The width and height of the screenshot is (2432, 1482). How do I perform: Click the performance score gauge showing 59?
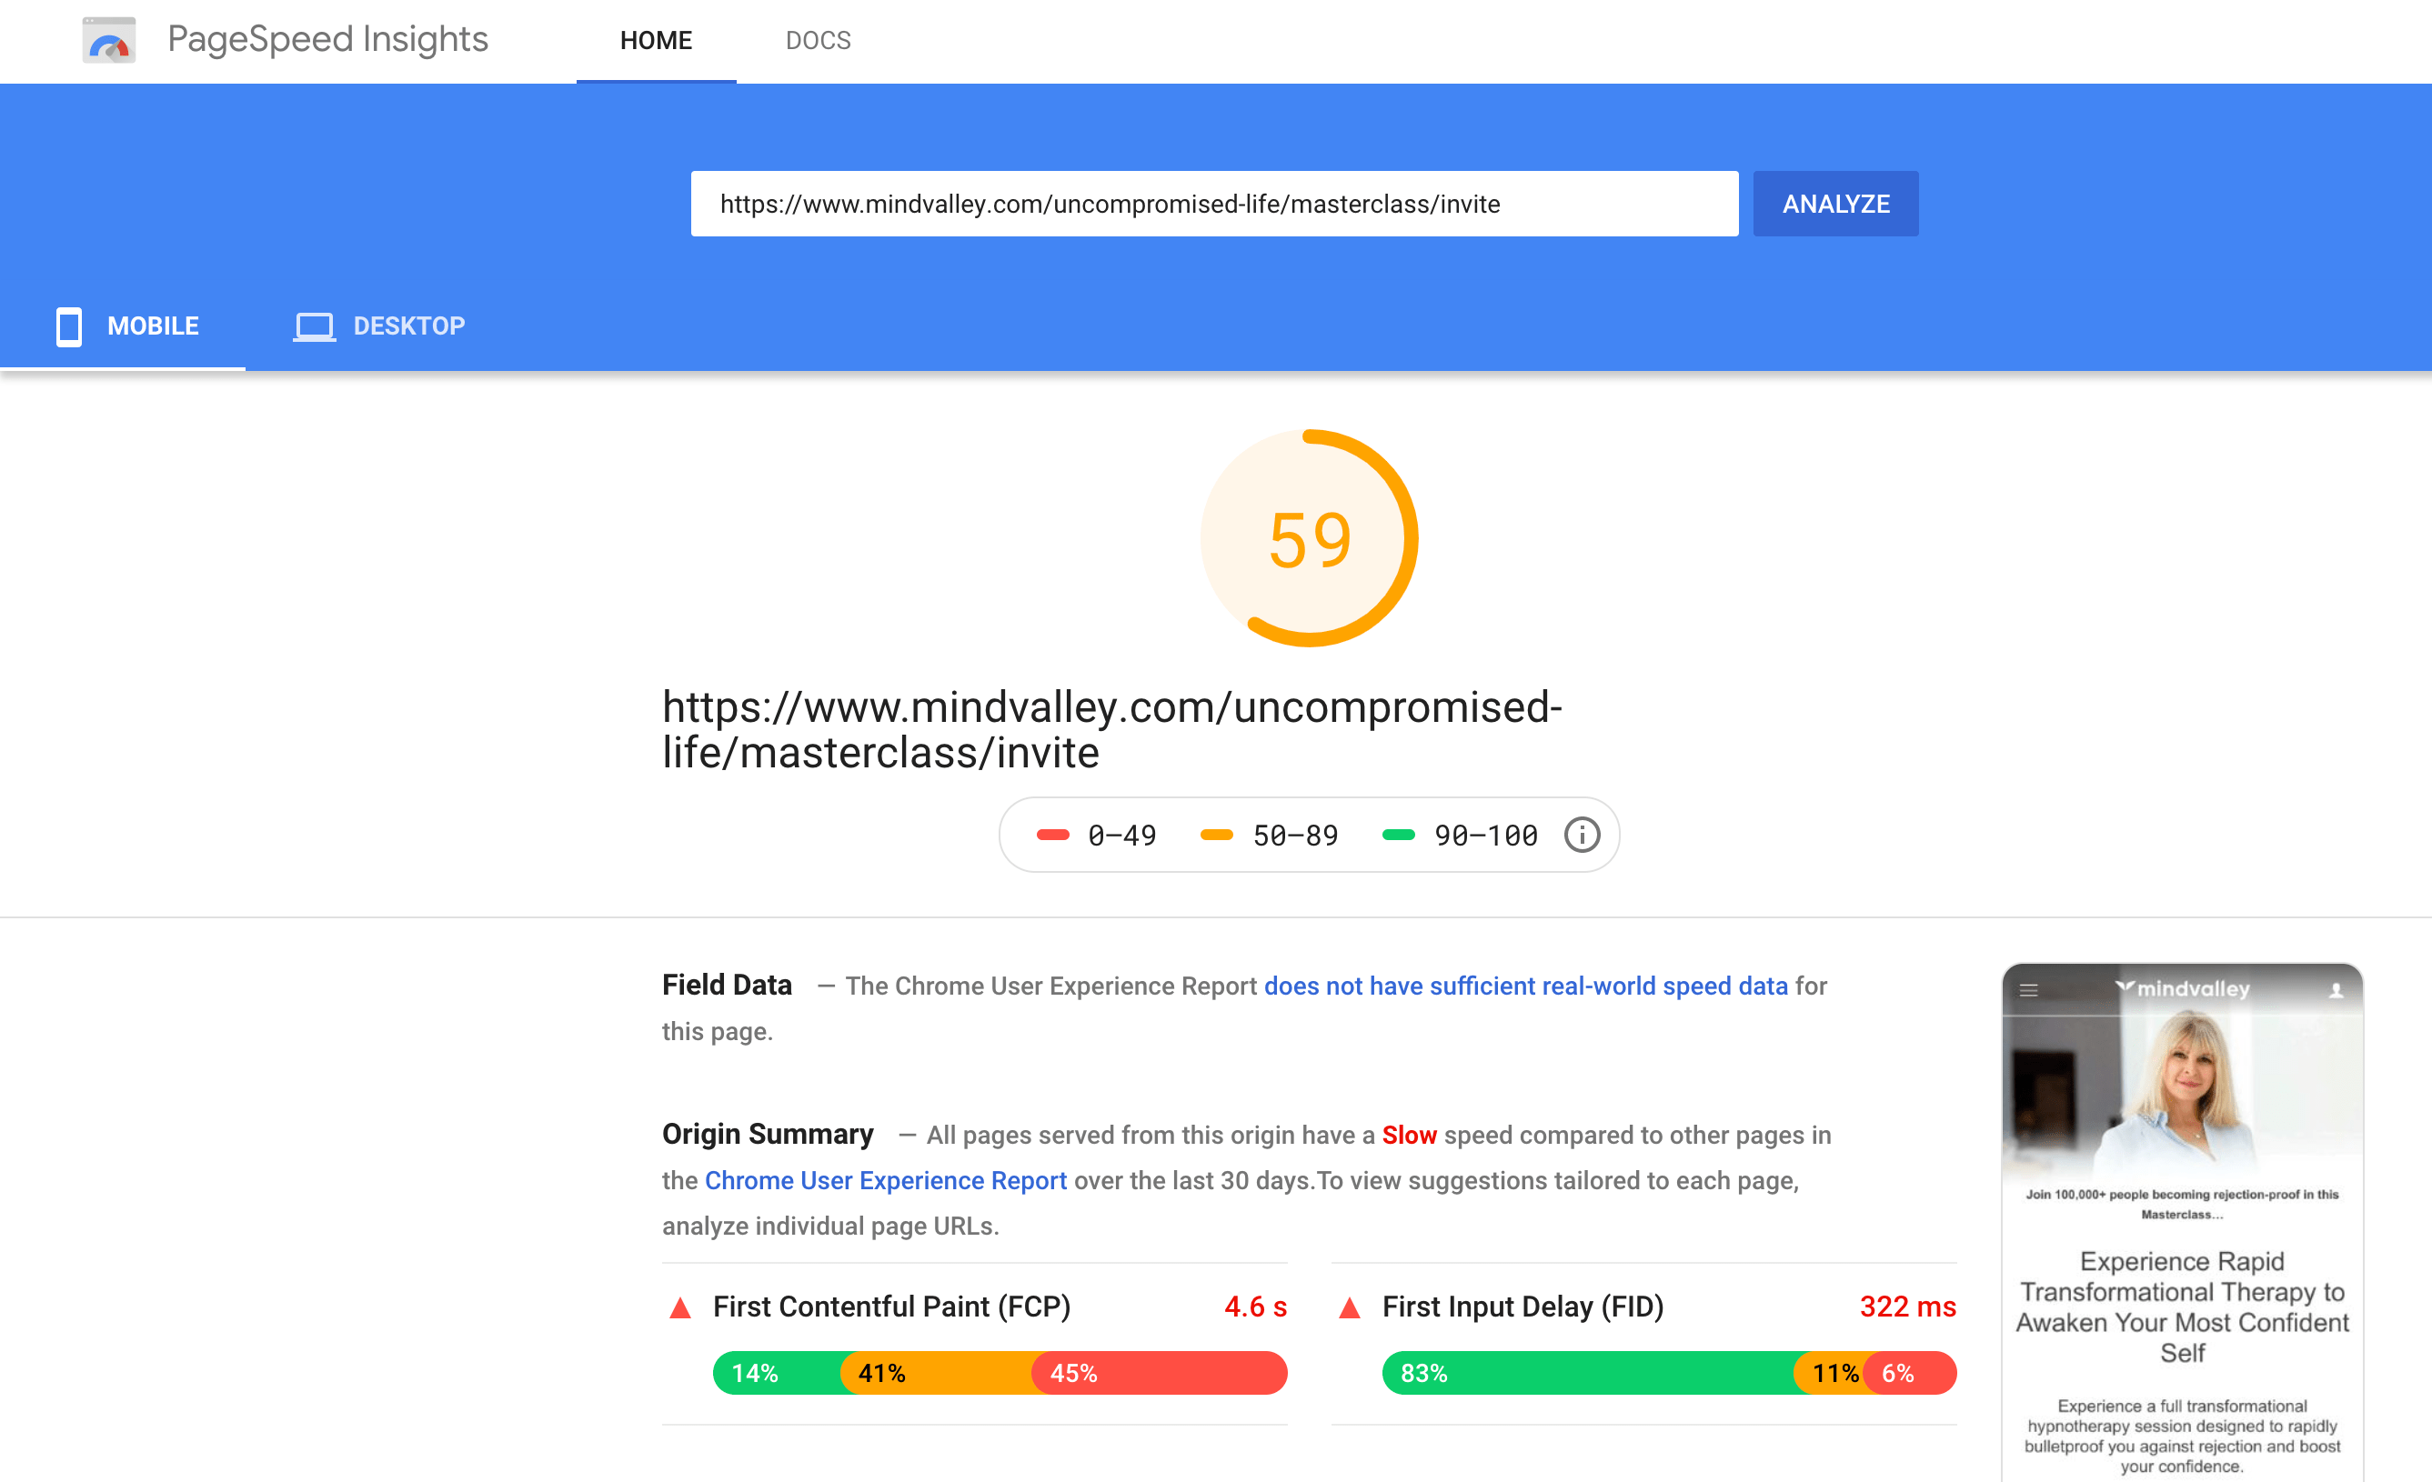click(x=1309, y=539)
